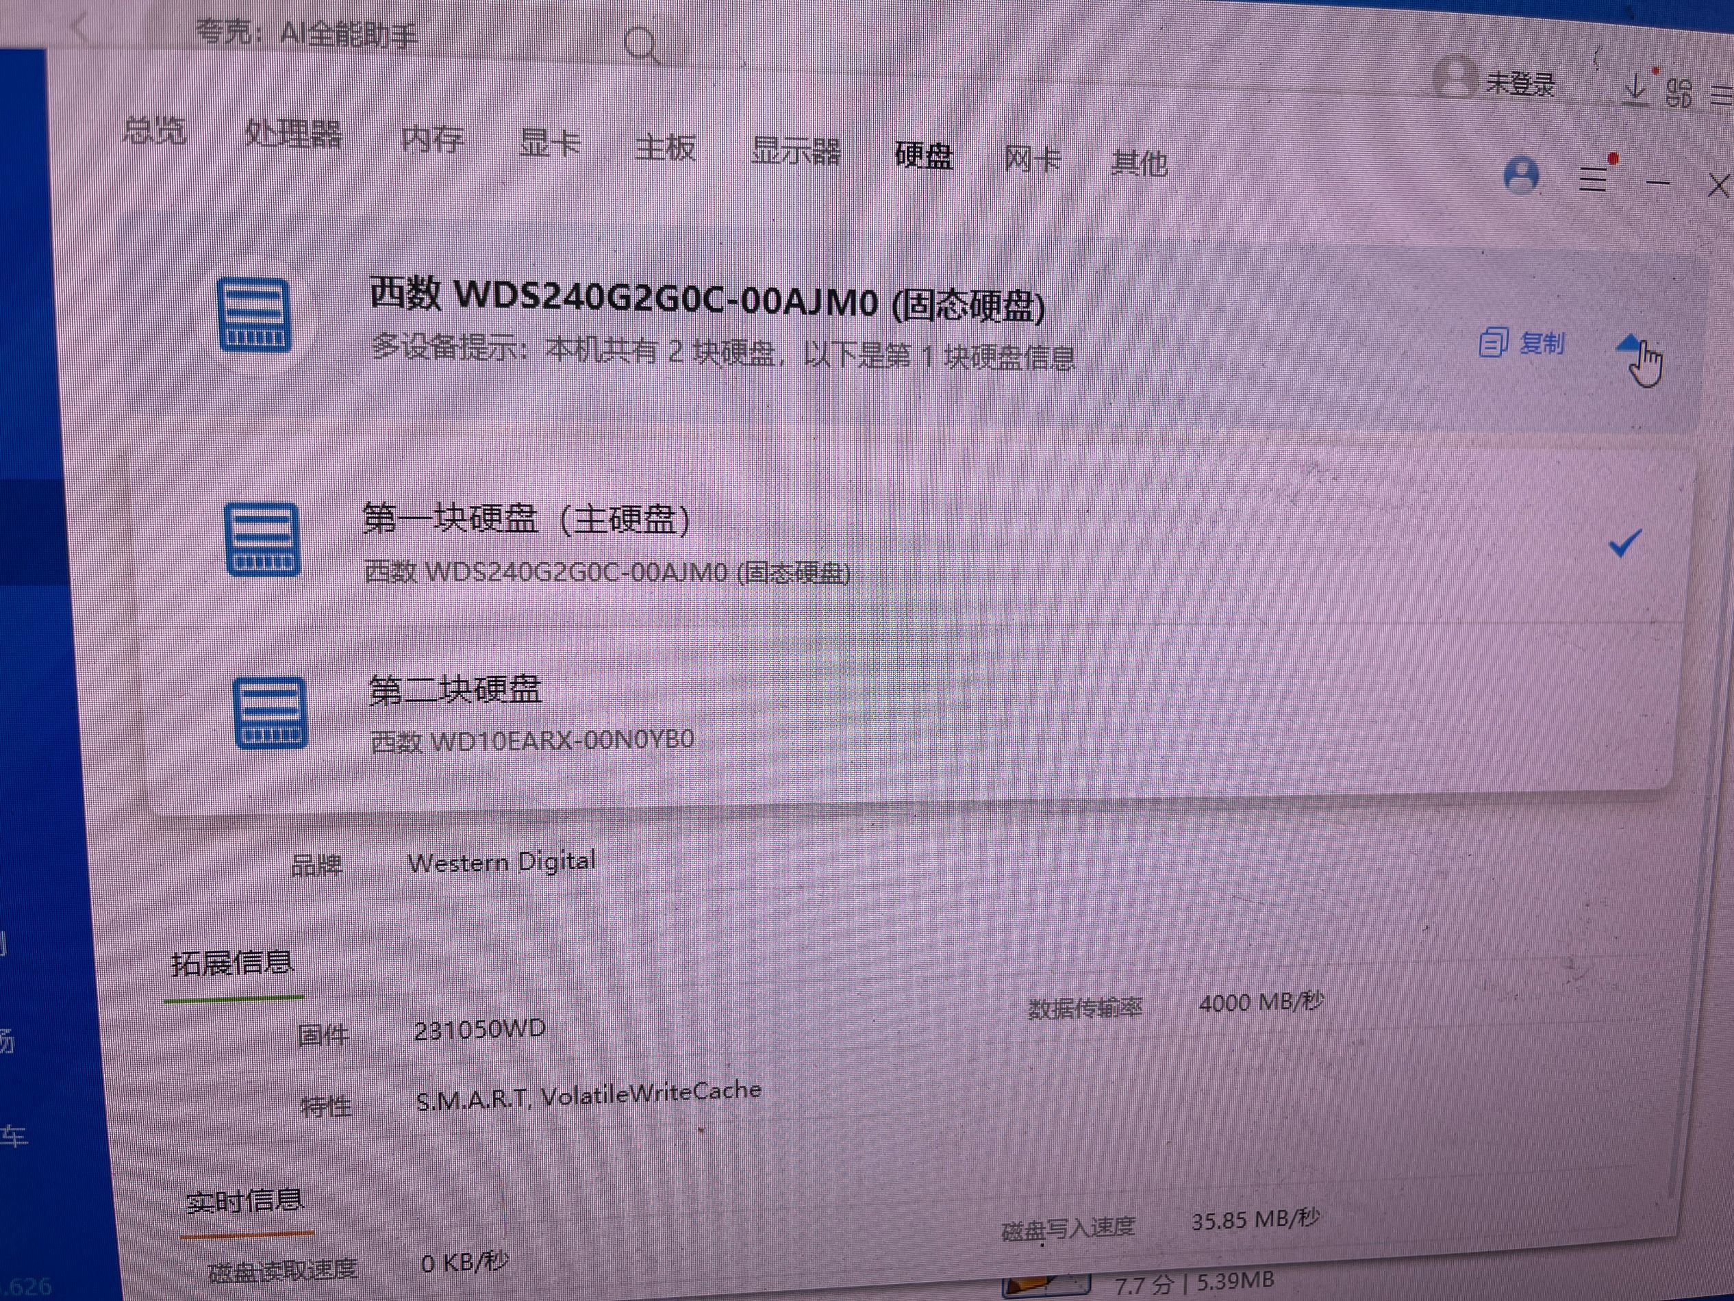Image resolution: width=1734 pixels, height=1301 pixels.
Task: Click S.M.A.R.T, VolatileWriteCache features text
Action: point(589,1095)
